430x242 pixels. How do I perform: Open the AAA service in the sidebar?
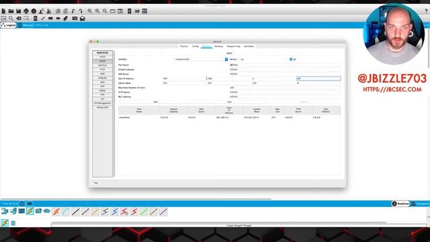pos(102,82)
